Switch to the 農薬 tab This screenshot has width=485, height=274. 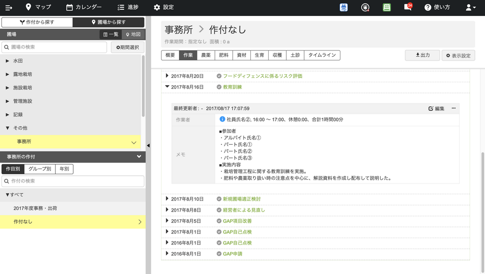[206, 55]
